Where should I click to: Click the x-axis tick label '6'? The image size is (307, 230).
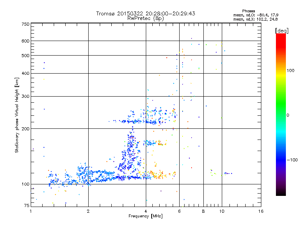pyautogui.click(x=179, y=211)
